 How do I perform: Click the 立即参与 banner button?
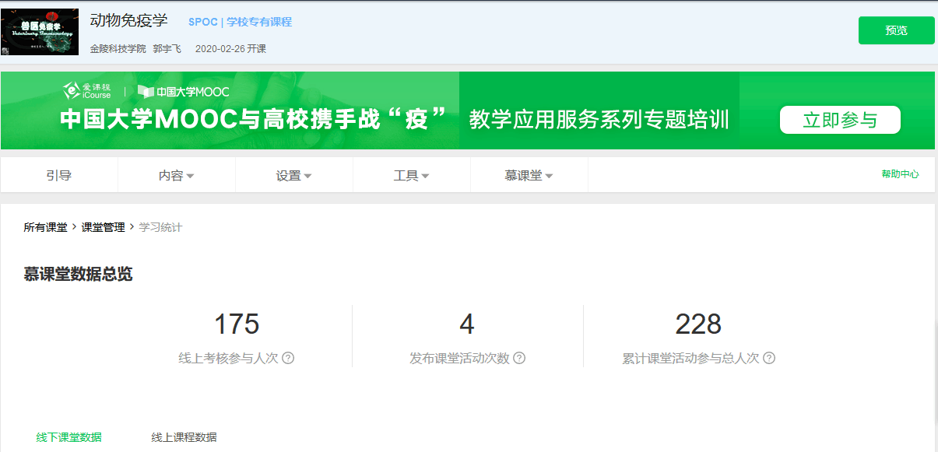840,121
